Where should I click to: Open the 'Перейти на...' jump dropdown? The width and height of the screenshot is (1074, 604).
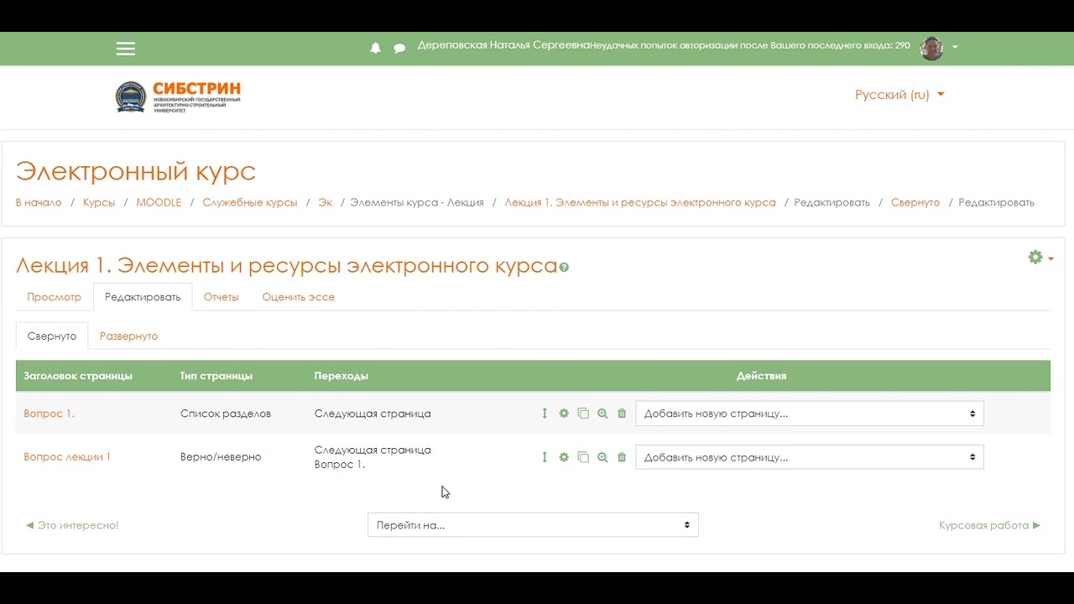533,525
